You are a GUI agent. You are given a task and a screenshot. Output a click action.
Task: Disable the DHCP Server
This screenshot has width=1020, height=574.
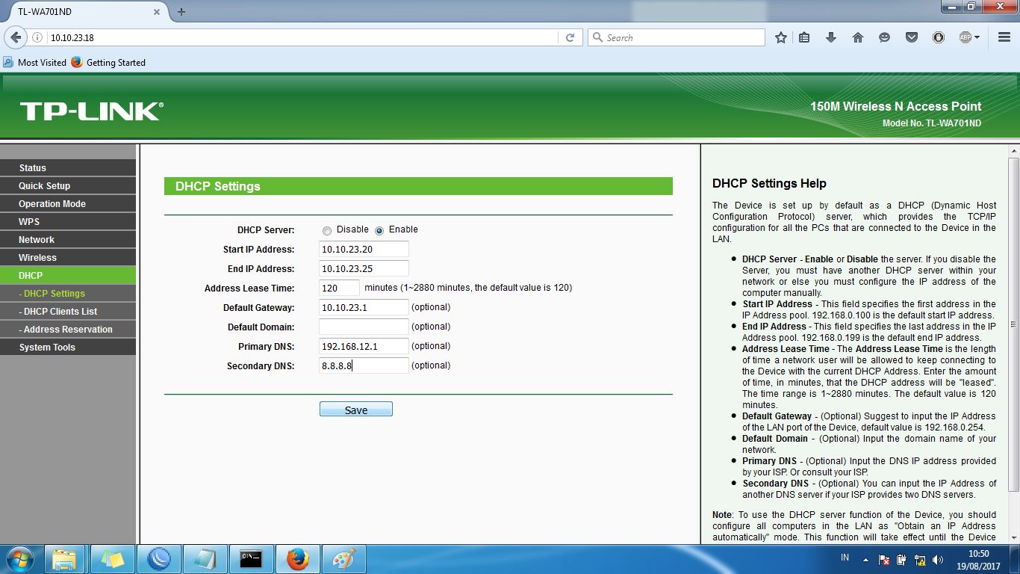pyautogui.click(x=326, y=230)
